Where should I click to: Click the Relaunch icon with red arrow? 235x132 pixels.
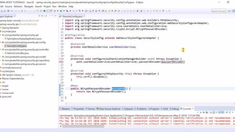pos(51,11)
